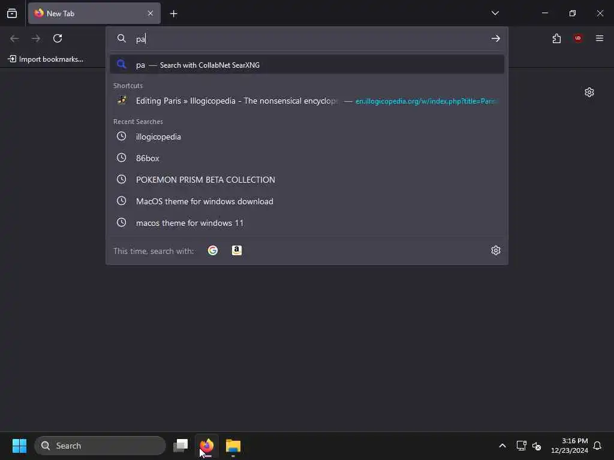Open new tab page customize gear

coord(589,92)
